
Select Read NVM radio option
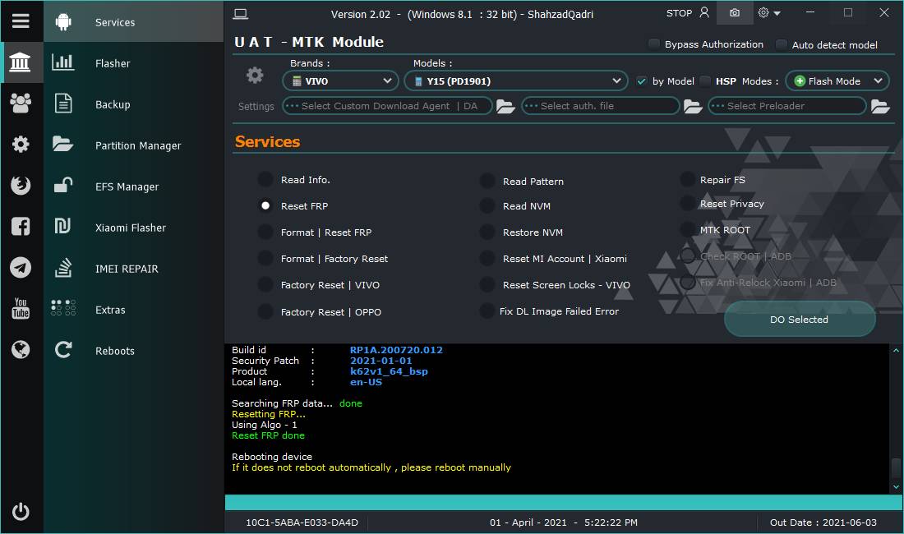(487, 205)
